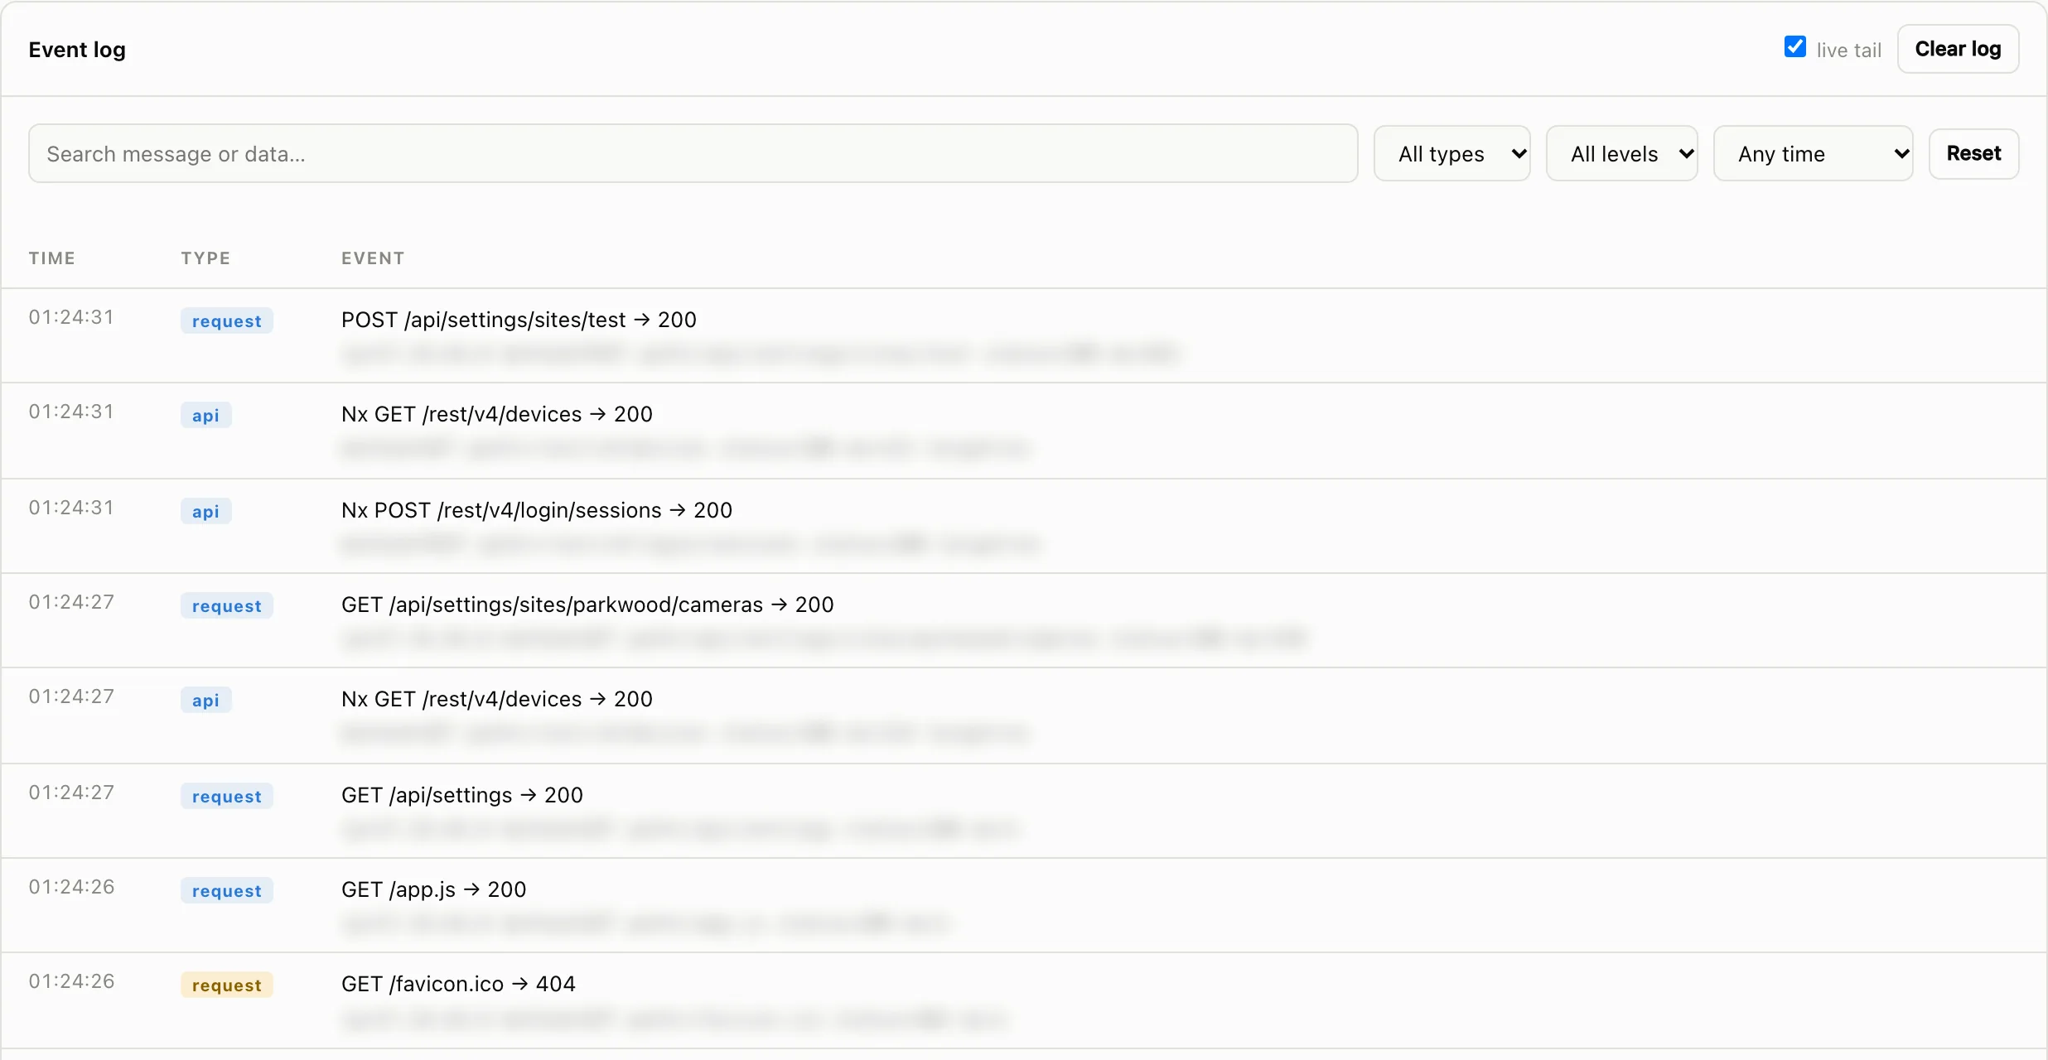Open the All types dropdown
Screen dimensions: 2048x1060
pos(1451,153)
